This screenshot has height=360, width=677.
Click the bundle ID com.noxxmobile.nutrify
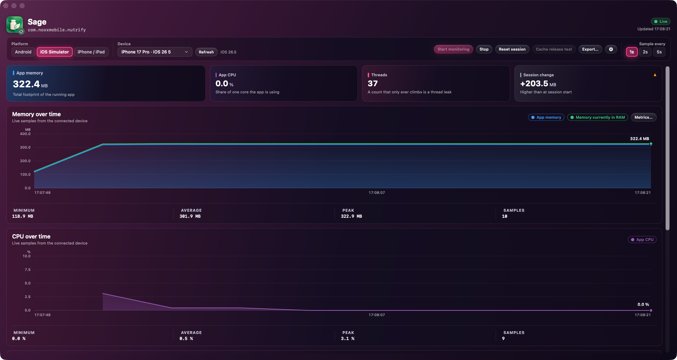(x=57, y=30)
